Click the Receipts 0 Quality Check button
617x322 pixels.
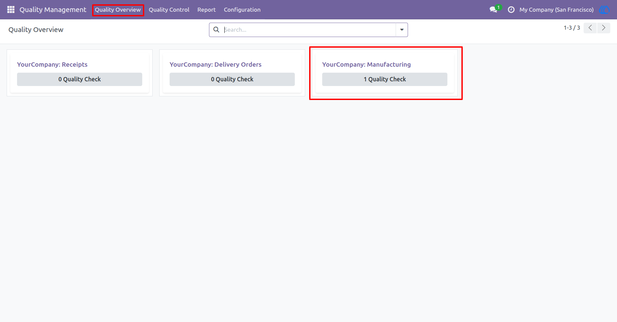[x=79, y=79]
